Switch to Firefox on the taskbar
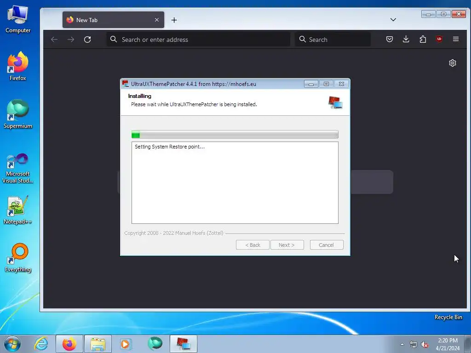 click(x=69, y=344)
